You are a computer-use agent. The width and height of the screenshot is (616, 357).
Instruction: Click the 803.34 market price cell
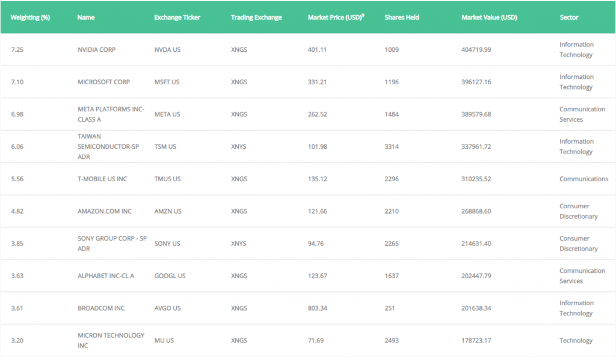click(318, 308)
